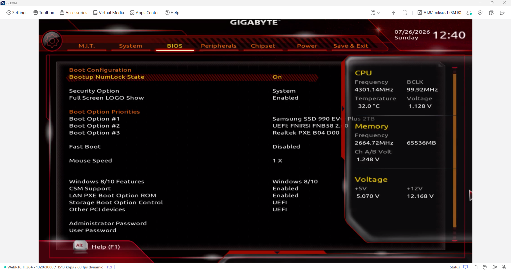Open the Toolbox menu
Viewport: 511px width, 274px height.
point(44,13)
